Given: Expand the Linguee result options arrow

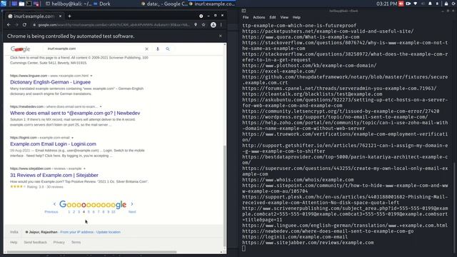Looking at the screenshot, I should pyautogui.click(x=91, y=76).
